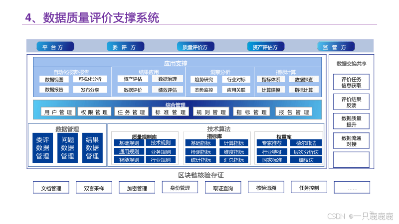Click the 基础指标 cell
This screenshot has height=224, width=399.
(200, 143)
